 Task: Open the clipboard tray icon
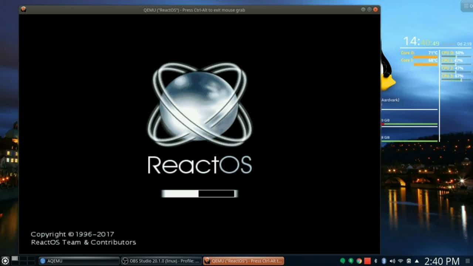pos(409,261)
